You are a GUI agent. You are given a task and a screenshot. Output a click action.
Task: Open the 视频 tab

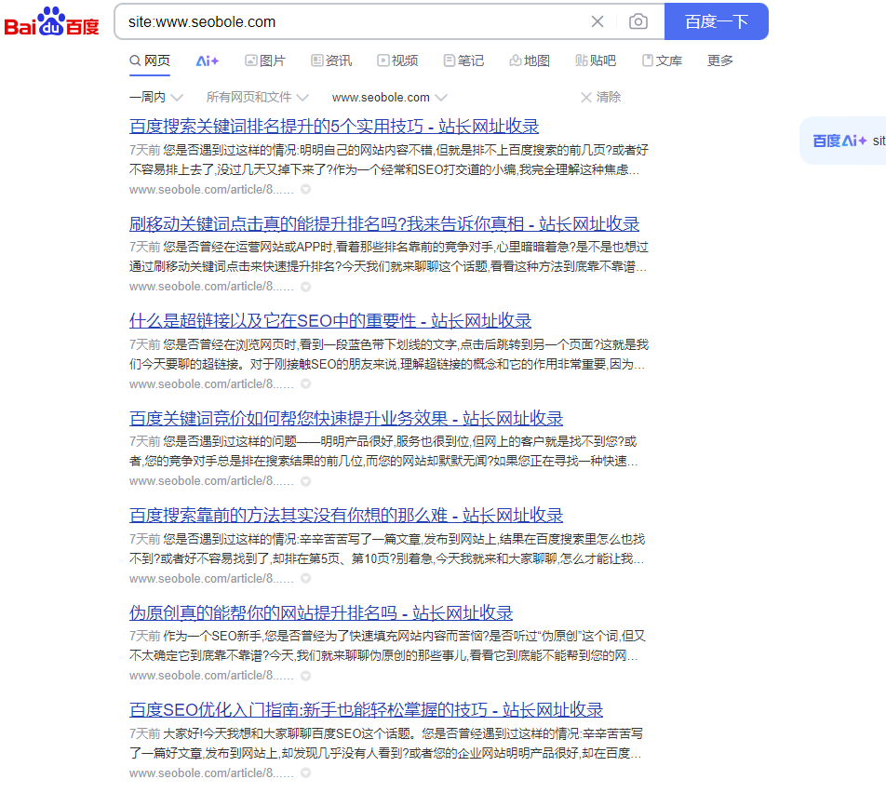pos(397,60)
